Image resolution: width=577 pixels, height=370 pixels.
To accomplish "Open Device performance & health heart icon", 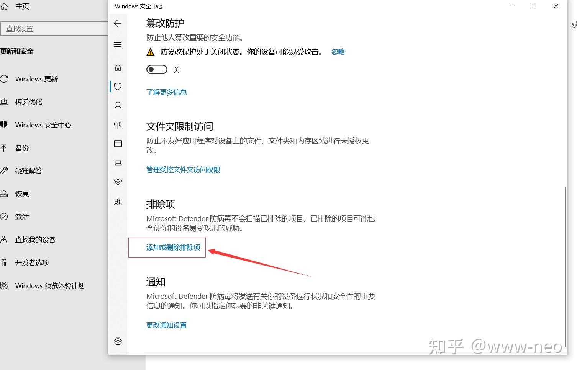I will point(118,182).
